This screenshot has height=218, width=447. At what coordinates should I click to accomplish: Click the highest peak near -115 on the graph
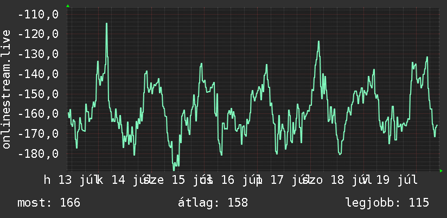click(107, 24)
